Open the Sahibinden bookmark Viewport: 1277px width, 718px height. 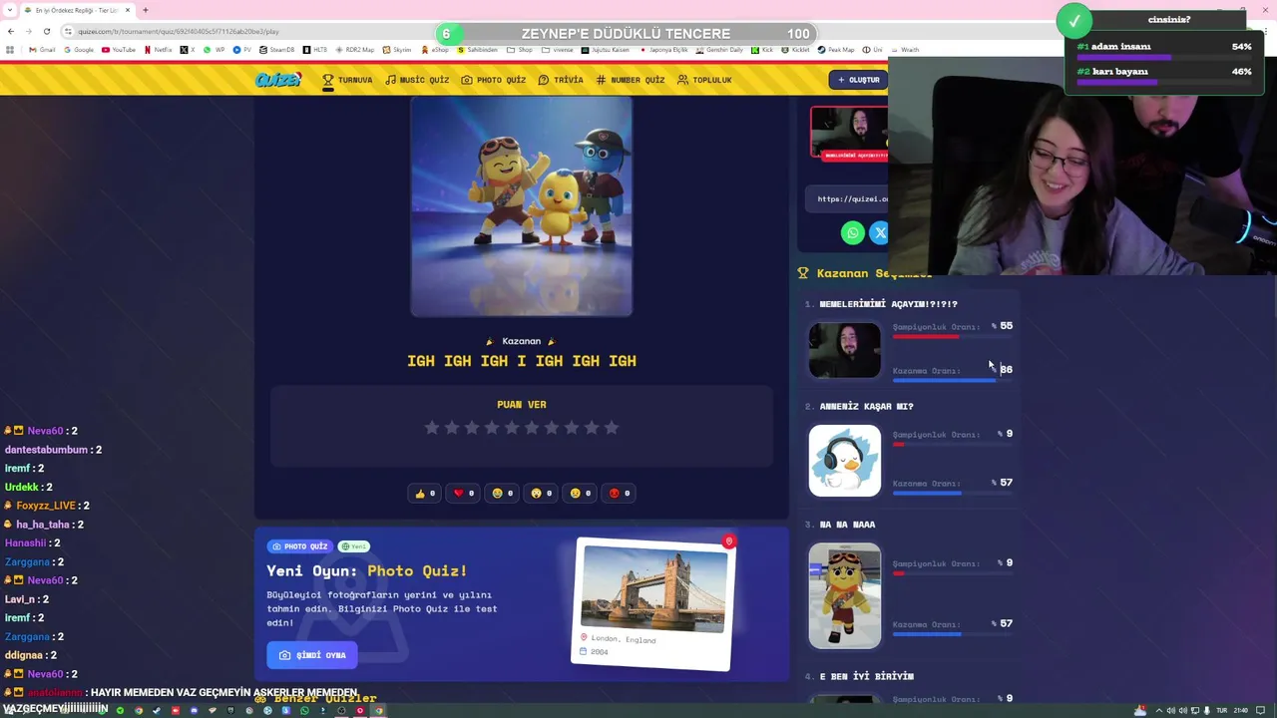point(477,50)
